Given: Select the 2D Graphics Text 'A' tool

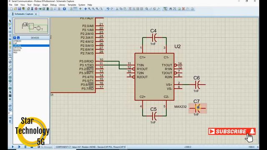Looking at the screenshot, I should click(10, 92).
